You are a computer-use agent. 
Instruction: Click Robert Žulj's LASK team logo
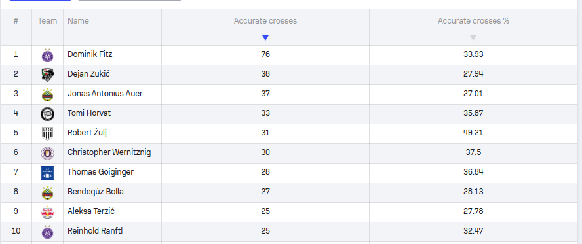click(47, 133)
